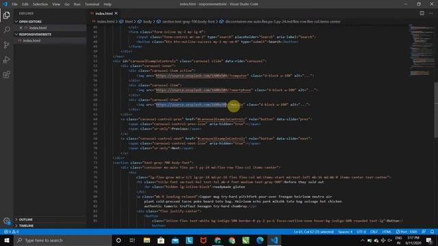Open the Run and Debug view
The width and height of the screenshot is (438, 246).
6,59
